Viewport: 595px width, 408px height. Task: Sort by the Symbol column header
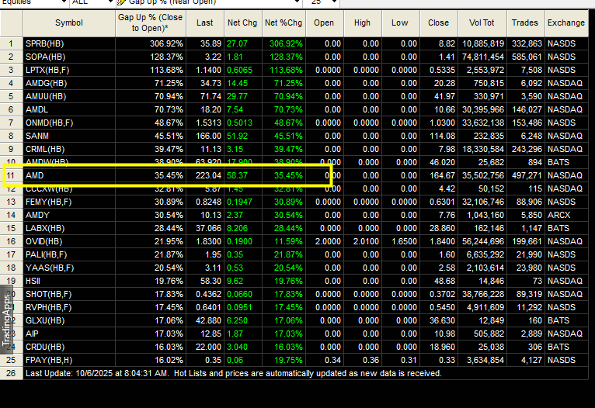[69, 23]
